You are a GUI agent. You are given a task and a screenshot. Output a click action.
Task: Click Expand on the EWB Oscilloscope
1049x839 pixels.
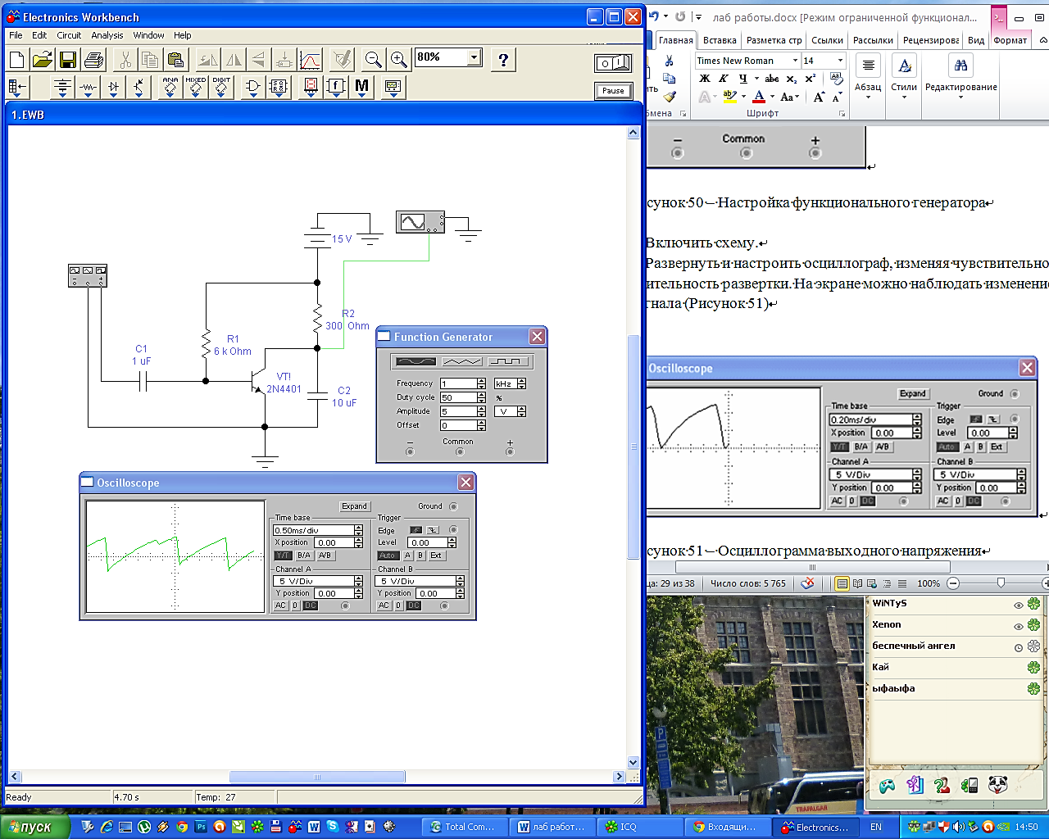pyautogui.click(x=355, y=506)
